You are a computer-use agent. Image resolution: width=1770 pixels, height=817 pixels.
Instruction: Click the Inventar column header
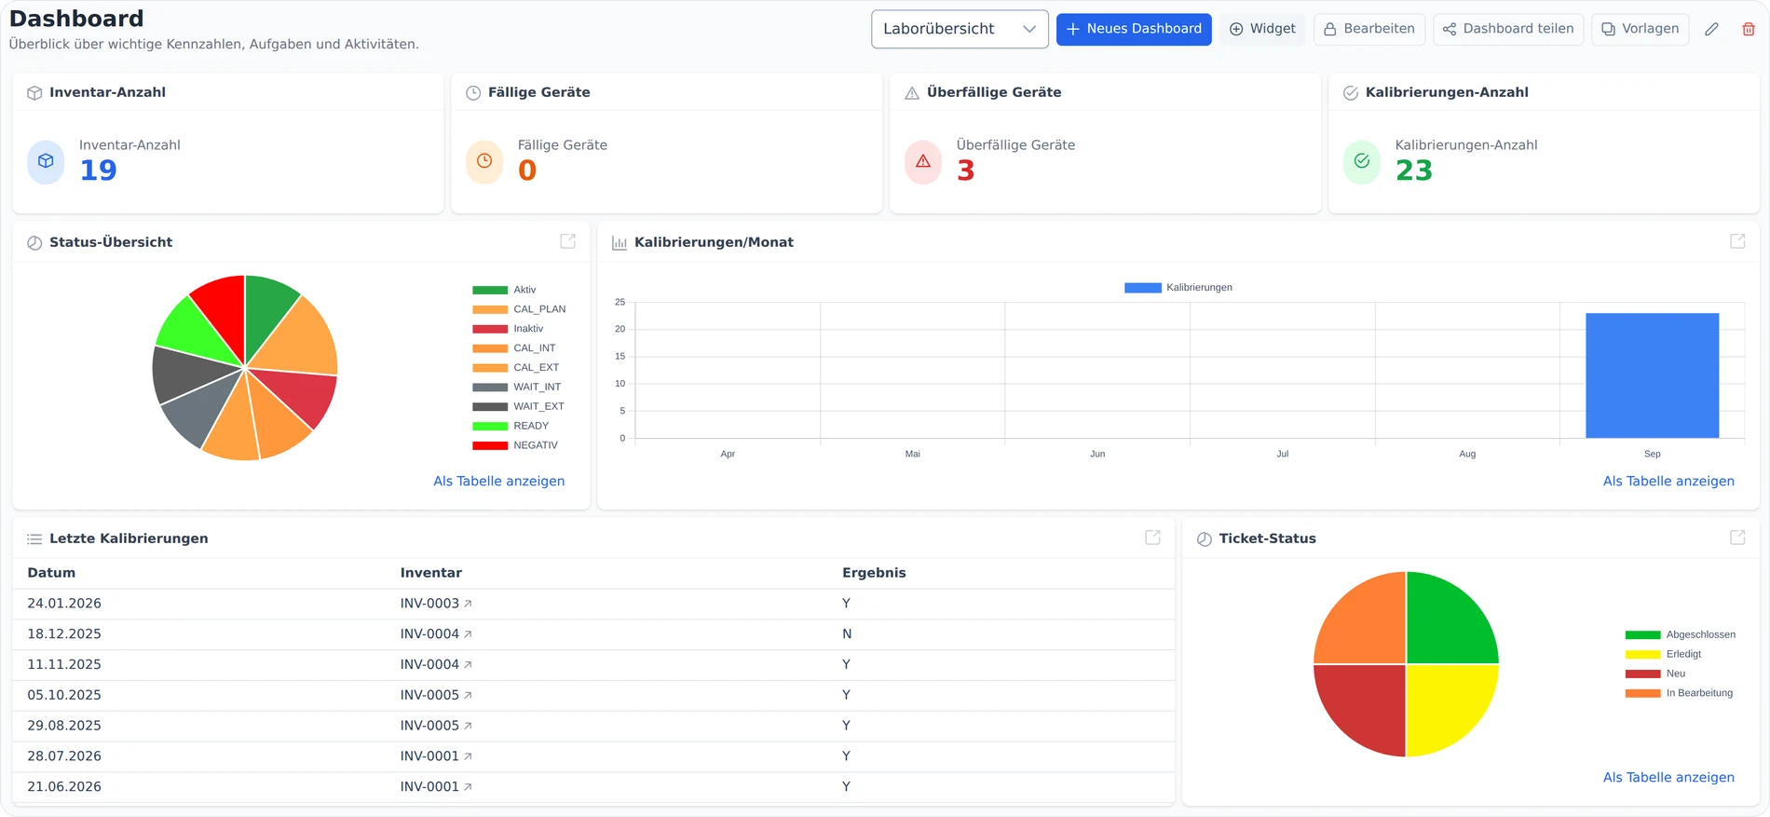coord(431,573)
